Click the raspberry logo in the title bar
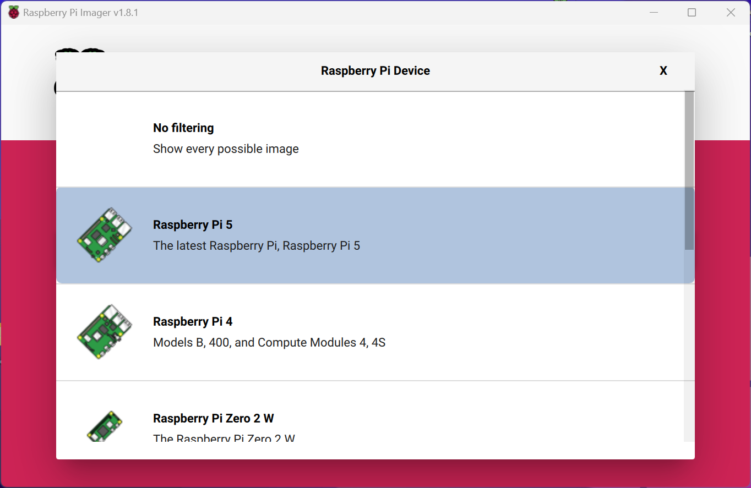Screen dimensions: 751x488 tap(13, 12)
